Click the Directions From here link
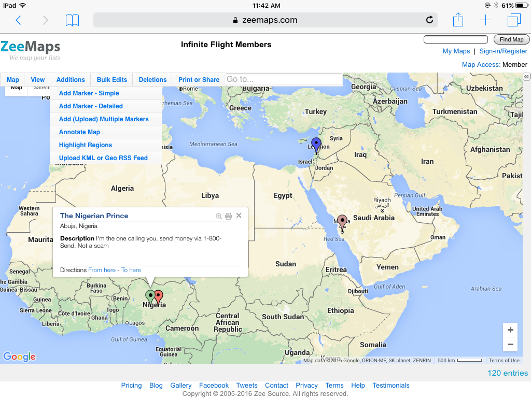Viewport: 531px width, 398px height. point(102,270)
